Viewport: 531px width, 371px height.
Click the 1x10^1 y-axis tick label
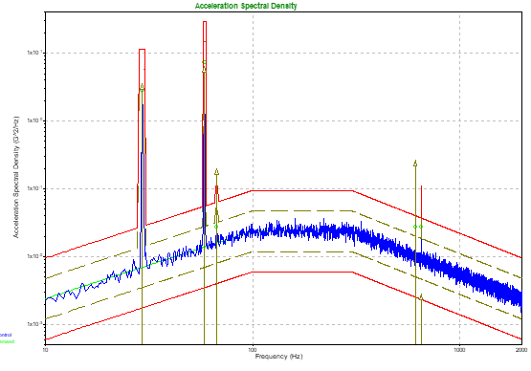click(x=34, y=53)
